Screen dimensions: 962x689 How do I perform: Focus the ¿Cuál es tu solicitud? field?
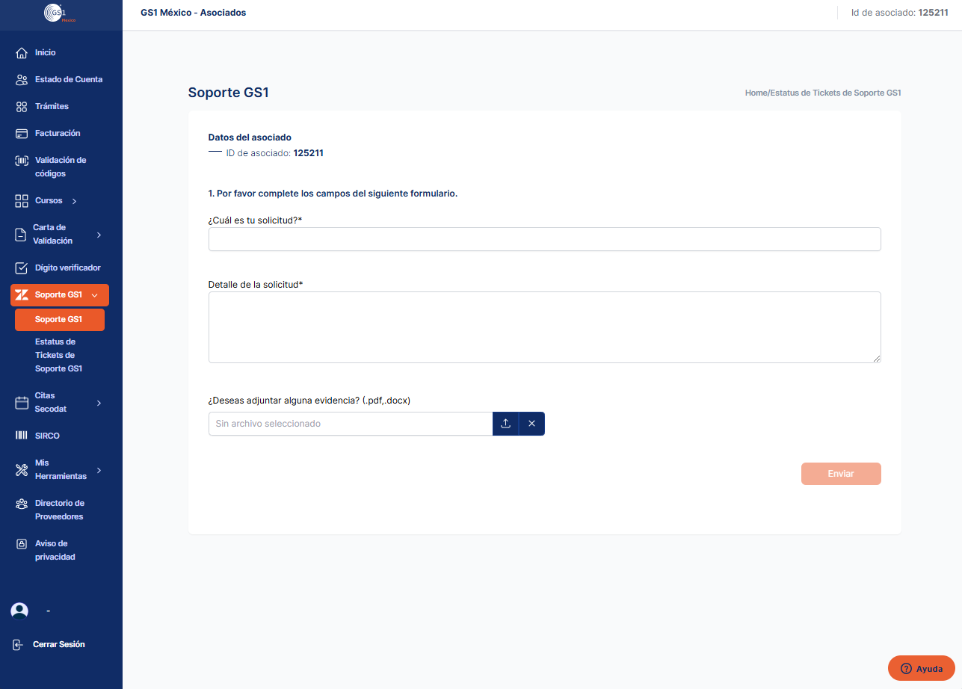click(x=545, y=239)
